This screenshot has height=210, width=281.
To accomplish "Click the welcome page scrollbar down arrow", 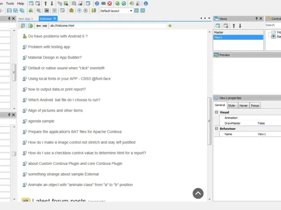I will tap(209, 199).
